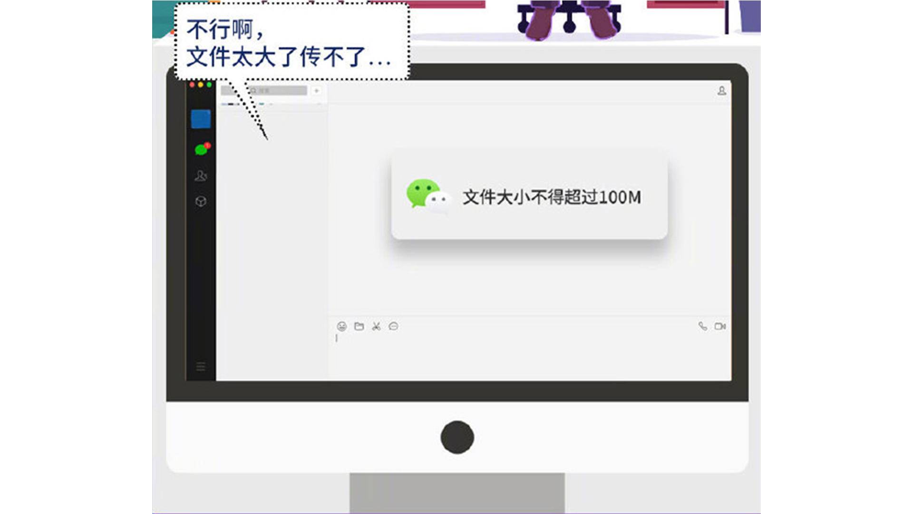
Task: Expand the hamburger menu at sidebar bottom
Action: (201, 366)
